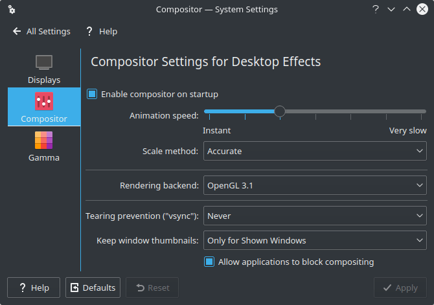Open the Scale method dropdown

[x=315, y=151]
